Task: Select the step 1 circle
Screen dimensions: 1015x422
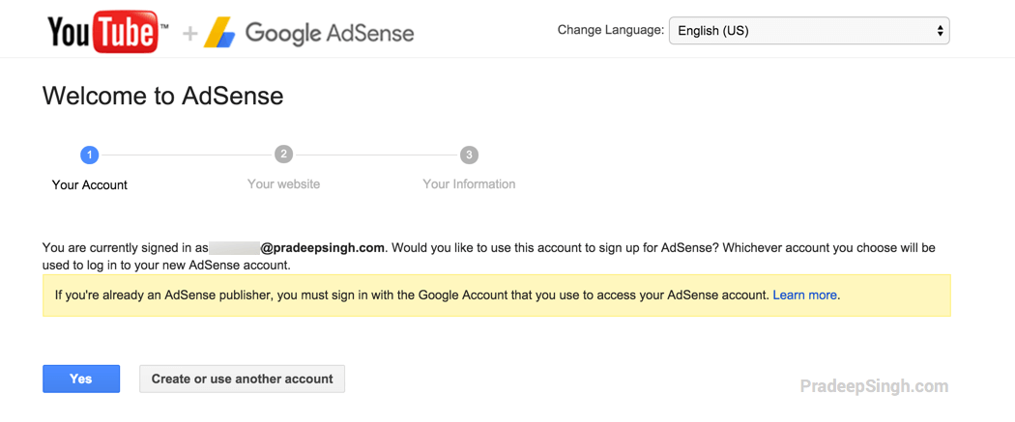Action: pyautogui.click(x=90, y=155)
